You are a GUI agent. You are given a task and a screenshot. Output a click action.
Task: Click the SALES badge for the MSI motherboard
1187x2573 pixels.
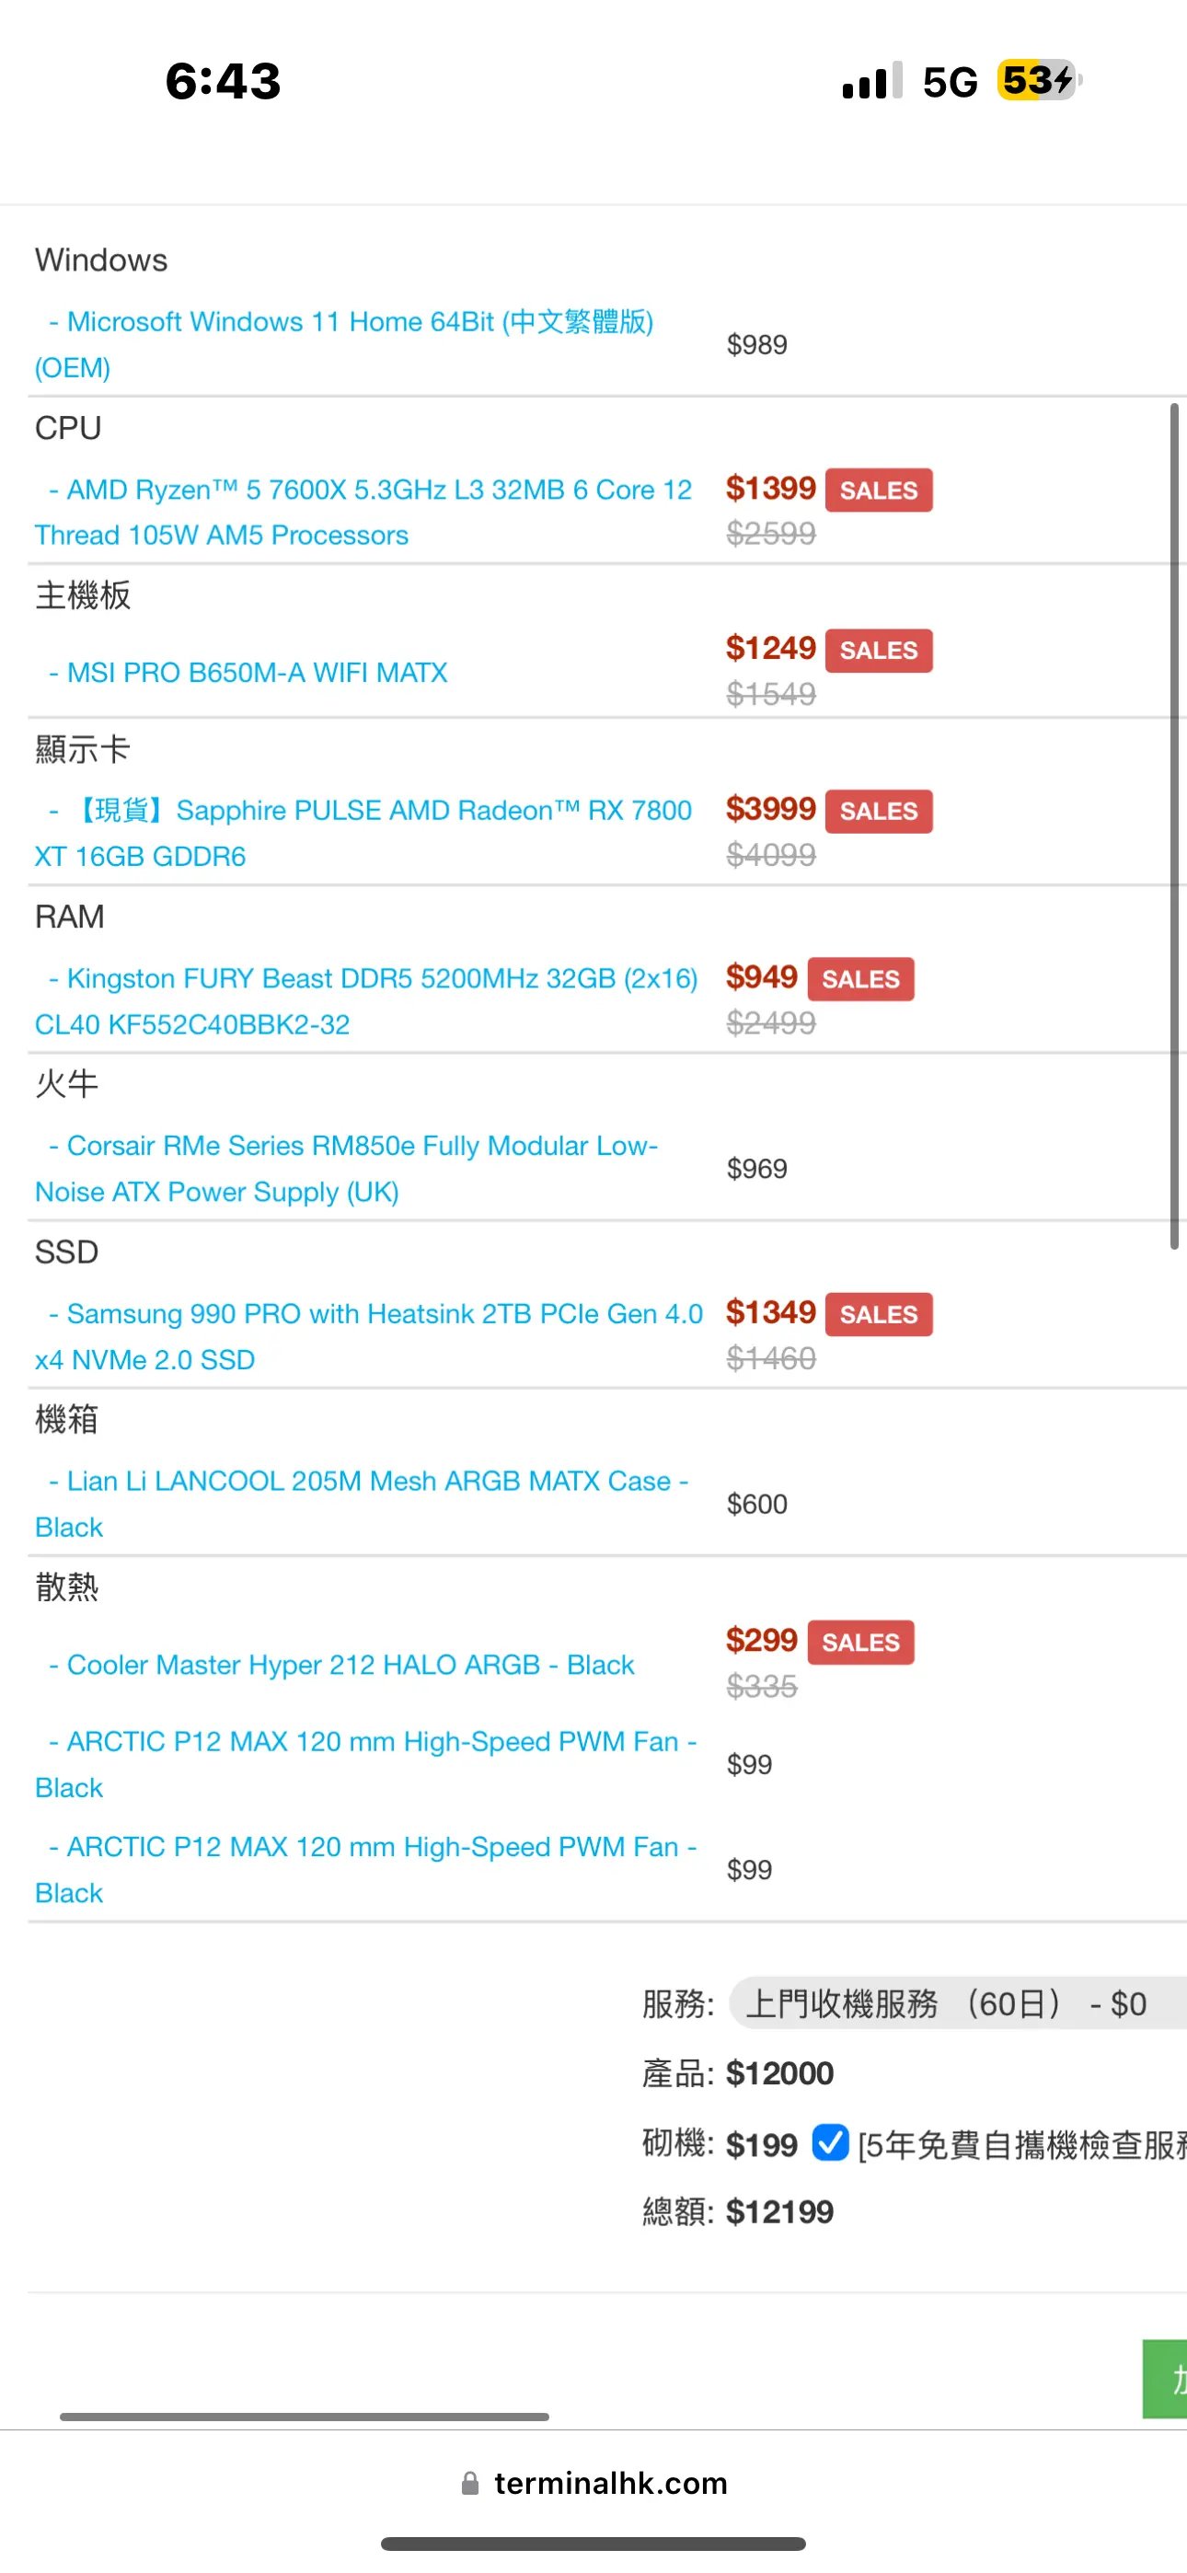(878, 651)
